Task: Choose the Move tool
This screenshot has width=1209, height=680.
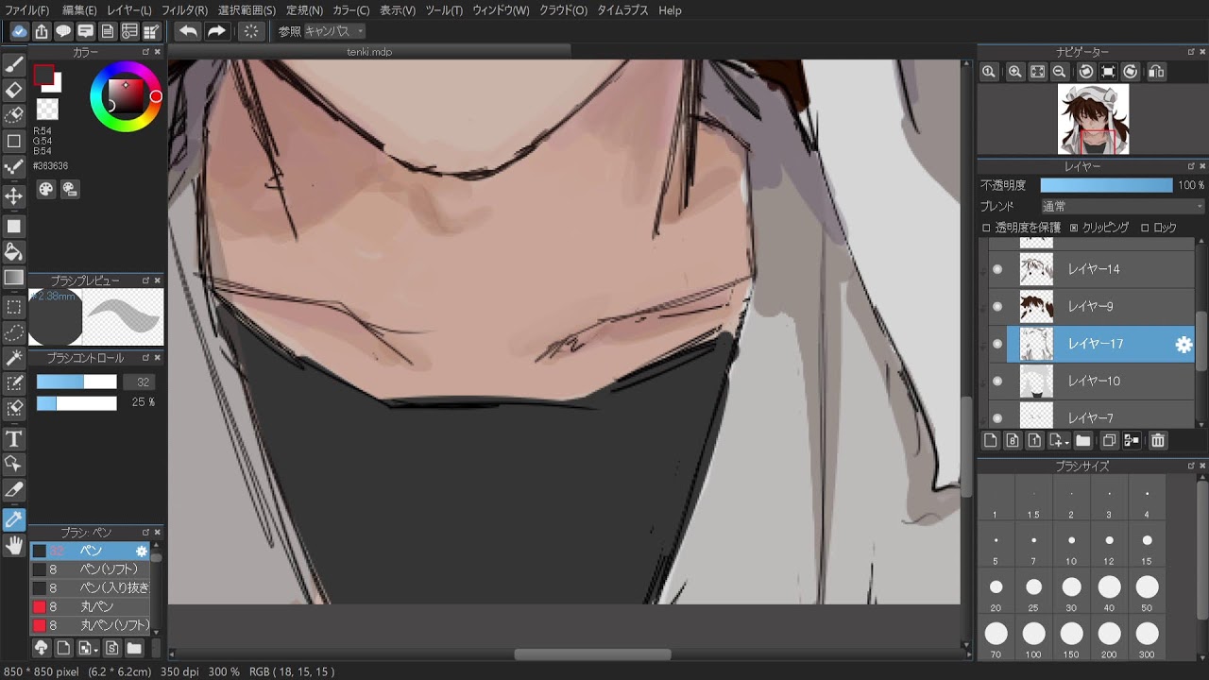Action: 14,196
